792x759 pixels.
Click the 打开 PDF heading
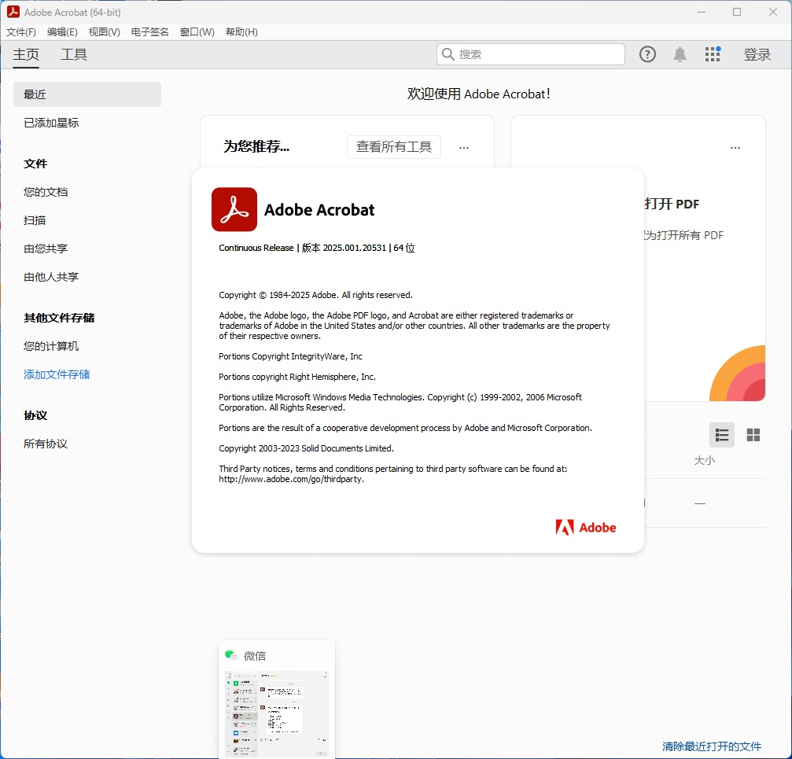672,204
